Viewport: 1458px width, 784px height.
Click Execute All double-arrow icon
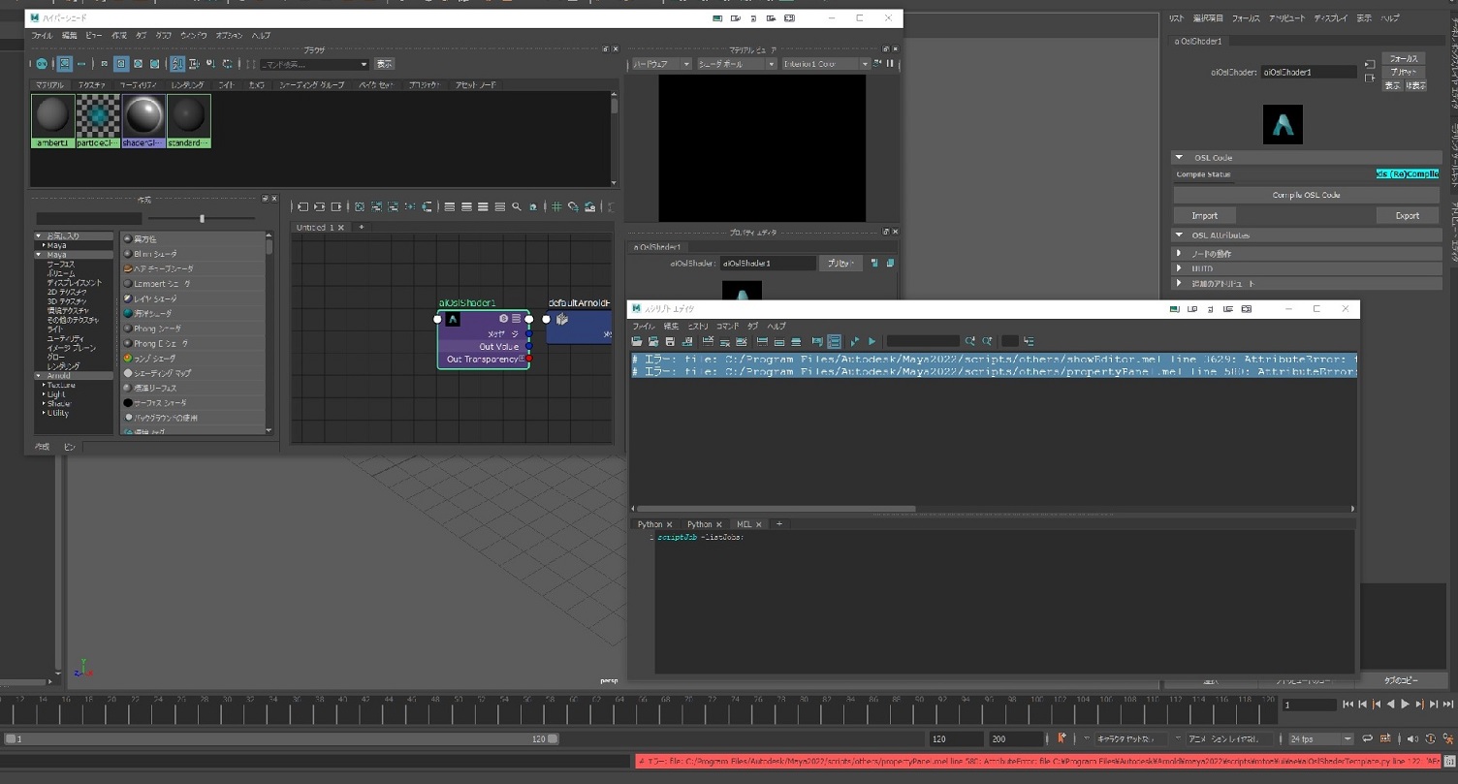tap(855, 342)
